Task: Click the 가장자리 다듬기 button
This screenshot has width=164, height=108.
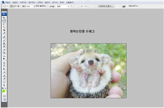Action: 106,6
